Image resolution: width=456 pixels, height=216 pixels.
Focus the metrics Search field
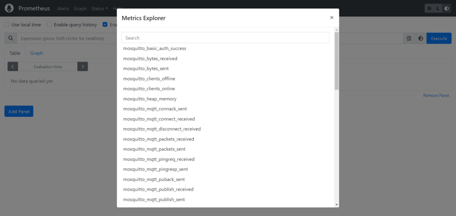tap(225, 38)
